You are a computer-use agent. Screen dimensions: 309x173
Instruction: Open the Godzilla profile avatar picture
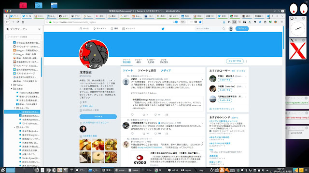coord(94,54)
